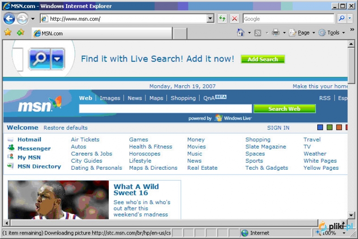Image resolution: width=358 pixels, height=239 pixels.
Task: Choose the green color theme swatch
Action: click(x=329, y=127)
